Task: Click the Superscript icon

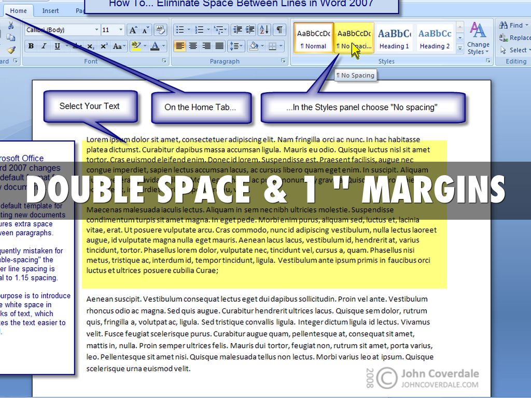Action: (103, 46)
